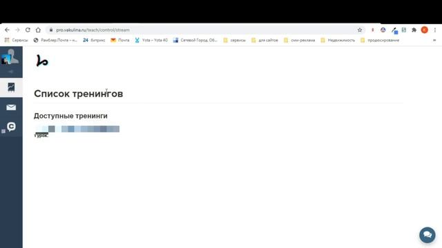
Task: Open the chat bubble sidebar icon
Action: click(11, 127)
